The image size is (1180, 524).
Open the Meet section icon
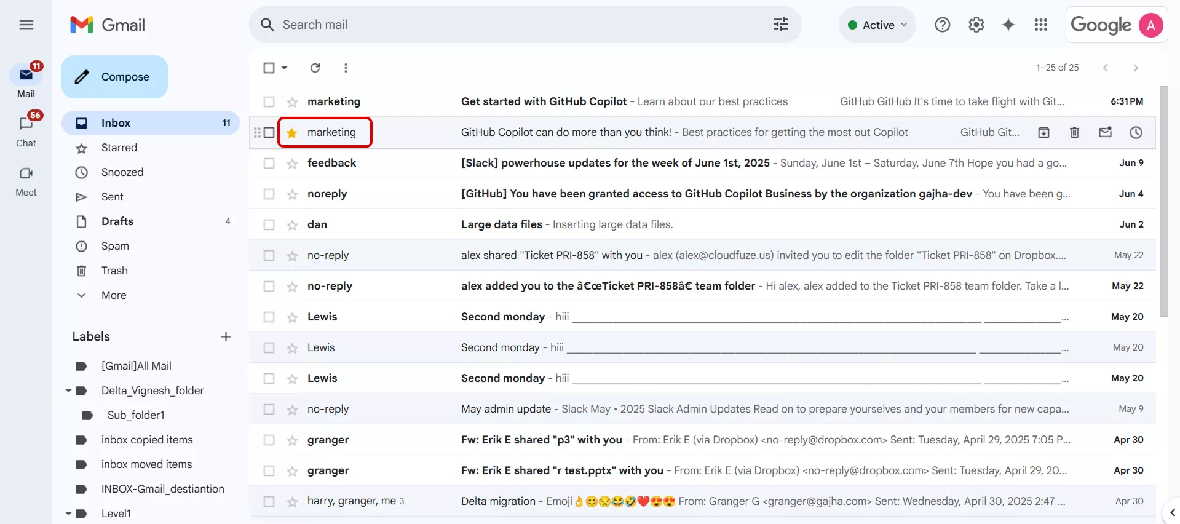point(26,173)
